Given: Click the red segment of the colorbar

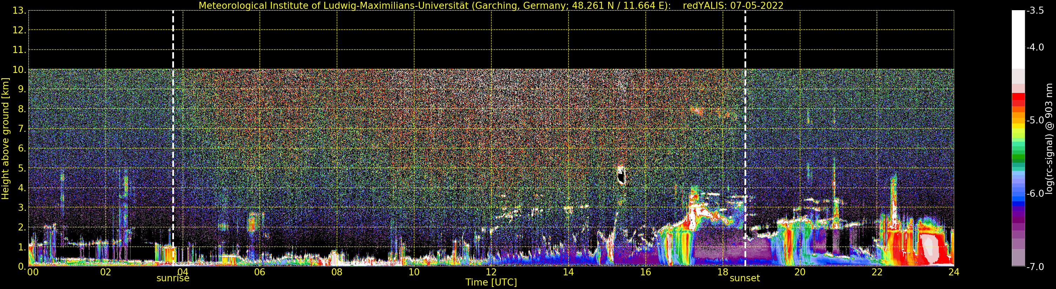Looking at the screenshot, I should (x=1018, y=100).
